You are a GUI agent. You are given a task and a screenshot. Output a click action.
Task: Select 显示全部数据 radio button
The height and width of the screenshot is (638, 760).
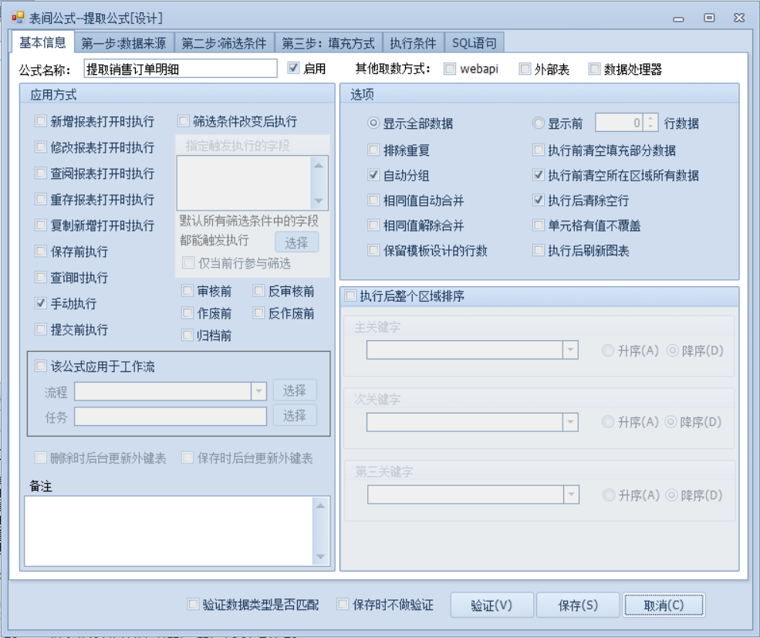tap(374, 123)
